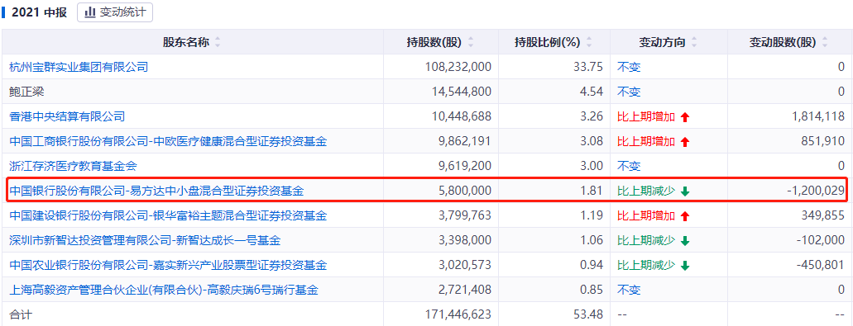Click 不变 in the 杭州宝群实业 row
Screen dimensions: 853x326
point(629,67)
